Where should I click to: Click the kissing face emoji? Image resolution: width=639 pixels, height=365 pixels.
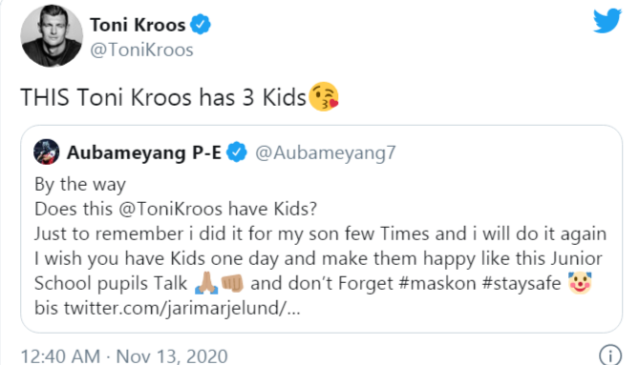tap(324, 97)
